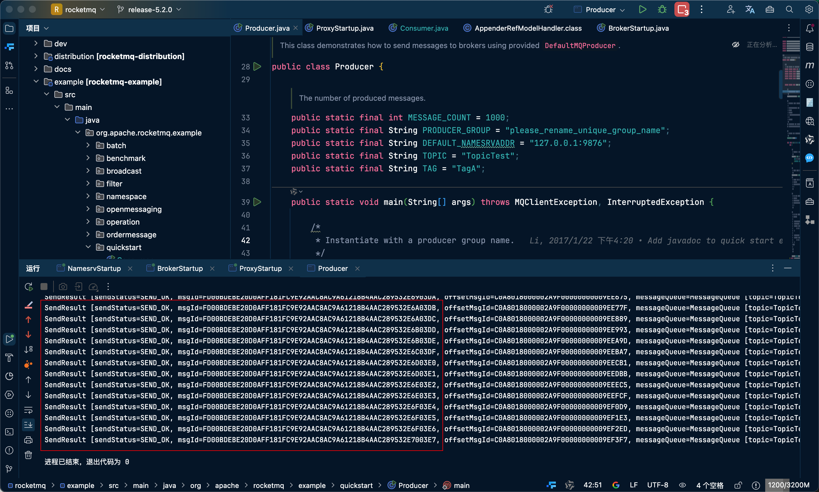Click the DefaultMQProducer doc link
The height and width of the screenshot is (492, 819).
point(580,45)
